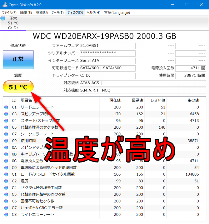The width and height of the screenshot is (209, 224).
Task: Click status icon for row C8 ライトエラーレート
Action: [6, 215]
